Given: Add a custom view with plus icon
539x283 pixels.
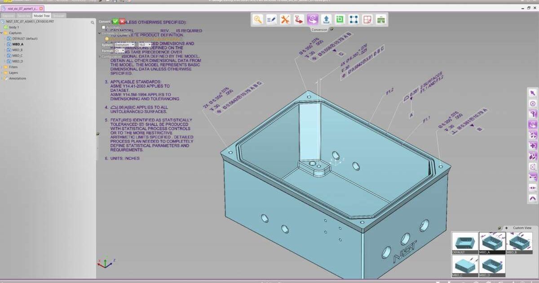Looking at the screenshot, I should 506,228.
